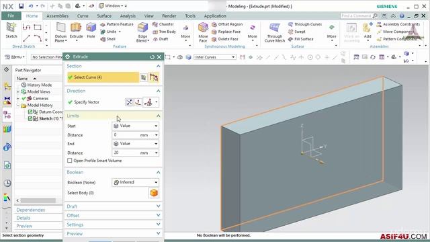Undo the last action
The width and height of the screenshot is (430, 242).
(x=31, y=6)
